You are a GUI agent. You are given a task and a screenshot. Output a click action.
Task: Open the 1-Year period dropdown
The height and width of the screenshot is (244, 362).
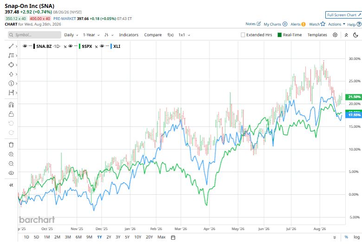tap(91, 35)
